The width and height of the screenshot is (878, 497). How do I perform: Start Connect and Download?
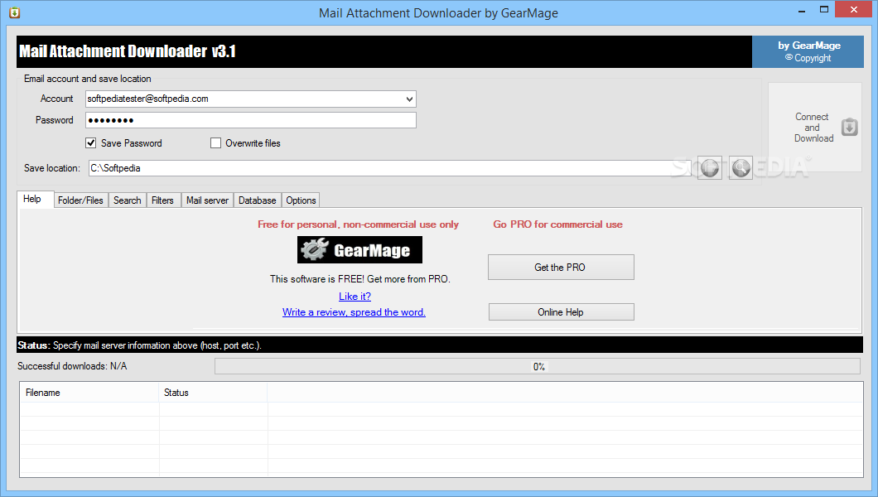coord(815,127)
